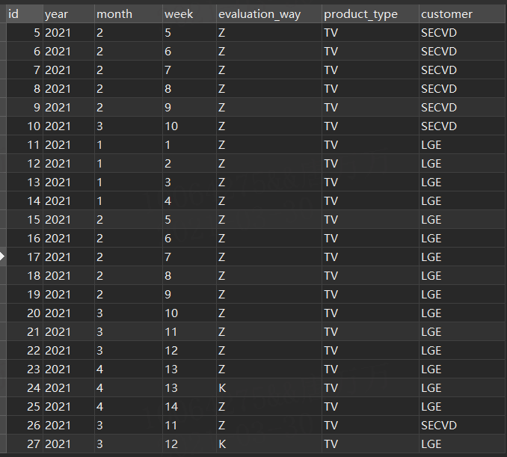
Task: Select year 2021 in row id 19
Action: [x=69, y=294]
